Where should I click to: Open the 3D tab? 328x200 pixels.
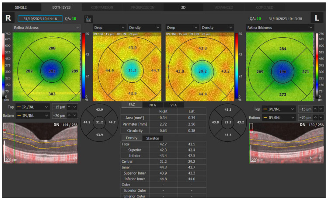pyautogui.click(x=183, y=7)
